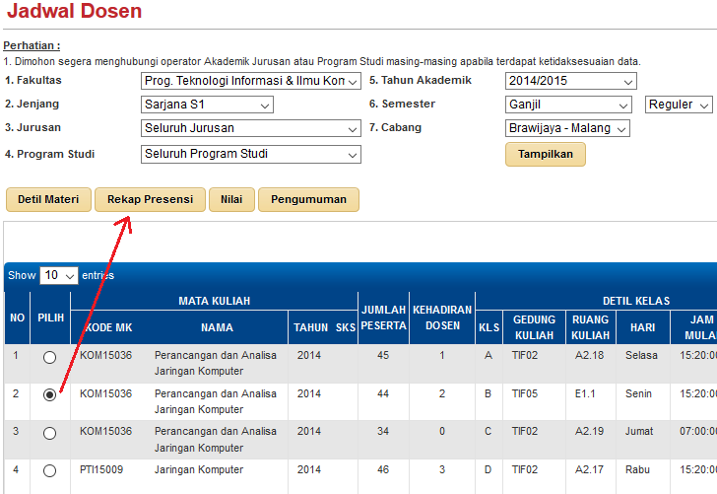Open the Program Studi dropdown
This screenshot has height=494, width=717.
click(x=250, y=154)
